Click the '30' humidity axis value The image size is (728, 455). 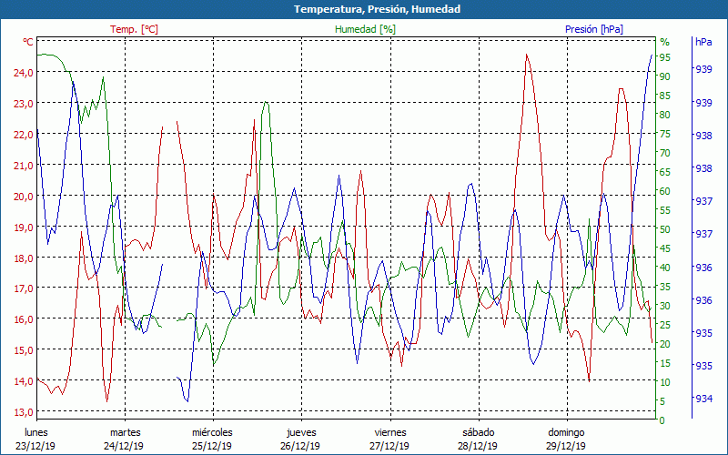(665, 306)
